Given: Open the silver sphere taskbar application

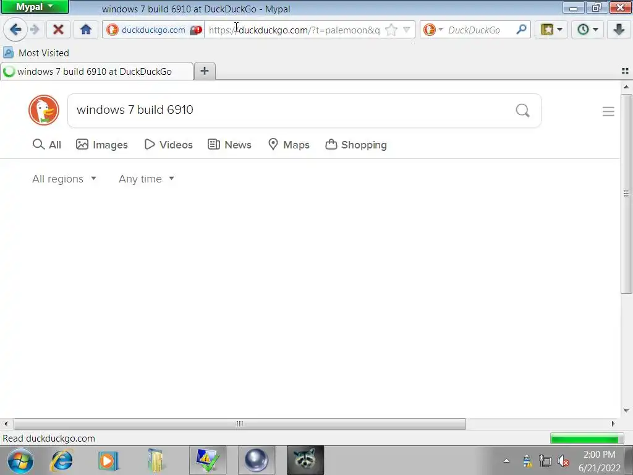Looking at the screenshot, I should (257, 460).
